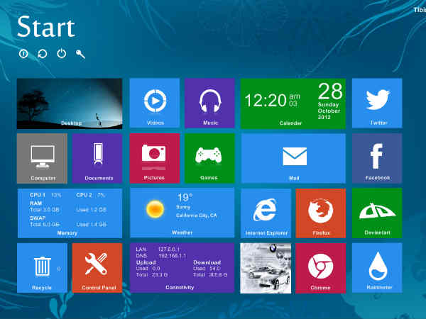Open the Music headphones tile
This screenshot has width=426, height=319.
coord(209,103)
